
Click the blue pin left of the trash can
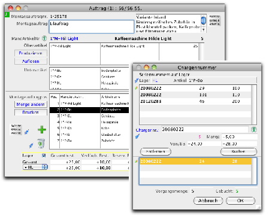pos(31,145)
